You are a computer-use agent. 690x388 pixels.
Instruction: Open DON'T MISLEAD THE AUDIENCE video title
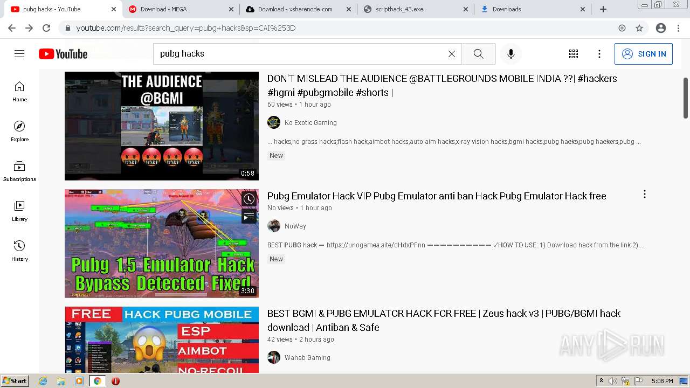(442, 85)
